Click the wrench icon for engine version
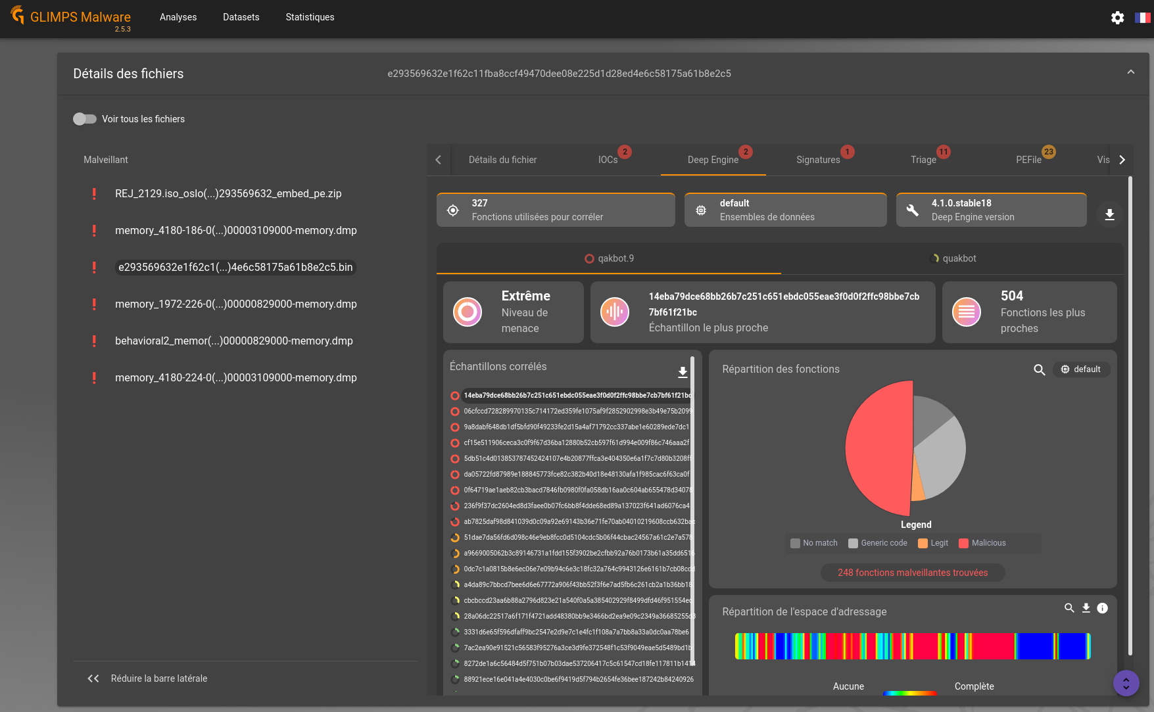This screenshot has width=1154, height=712. coord(913,210)
